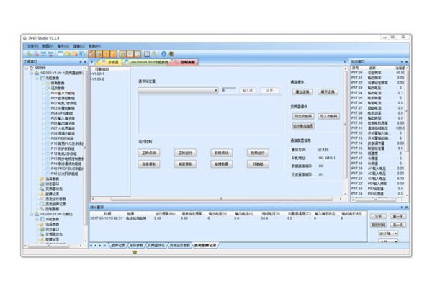This screenshot has width=432, height=299.
Task: Switch to the 控制面板 tab
Action: coord(186,62)
